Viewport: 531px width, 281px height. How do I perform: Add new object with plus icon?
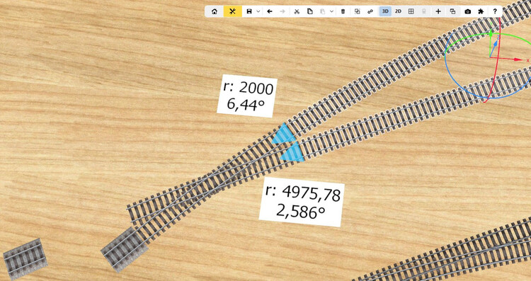[438, 11]
